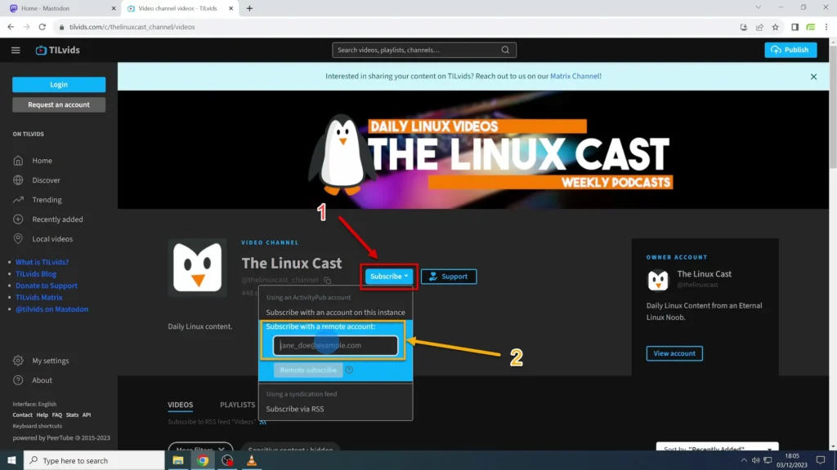Open @tilvids on Mastodon link
837x470 pixels.
(51, 309)
